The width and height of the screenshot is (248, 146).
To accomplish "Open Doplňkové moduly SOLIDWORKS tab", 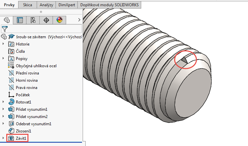I will point(109,5).
